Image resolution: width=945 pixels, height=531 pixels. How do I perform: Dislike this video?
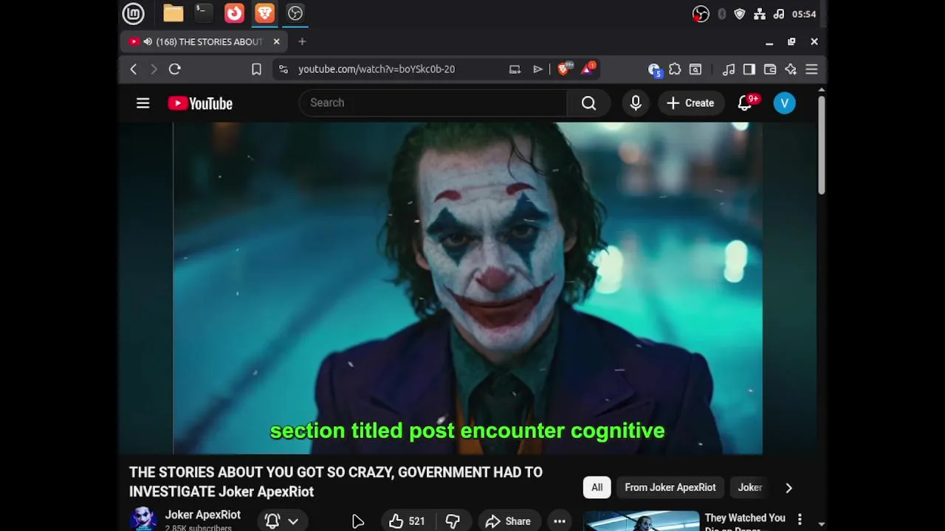tap(453, 521)
